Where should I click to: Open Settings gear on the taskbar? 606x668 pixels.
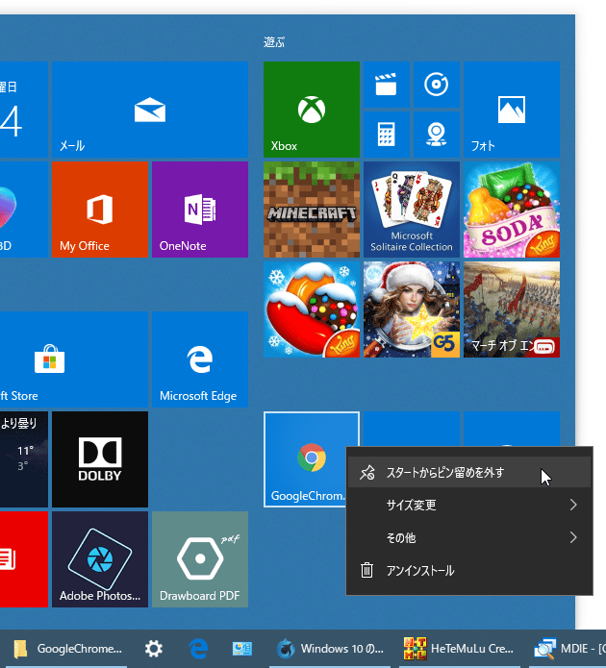[154, 649]
